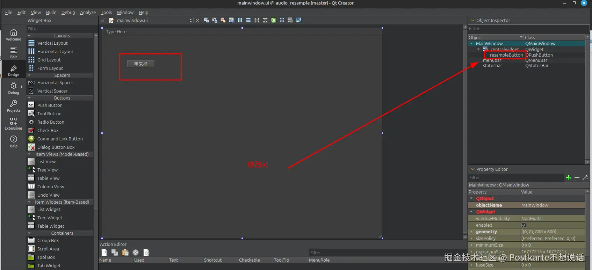Viewport: 592px width, 270px height.
Task: Apply vertical splitter layout from the toolbar
Action: click(265, 20)
